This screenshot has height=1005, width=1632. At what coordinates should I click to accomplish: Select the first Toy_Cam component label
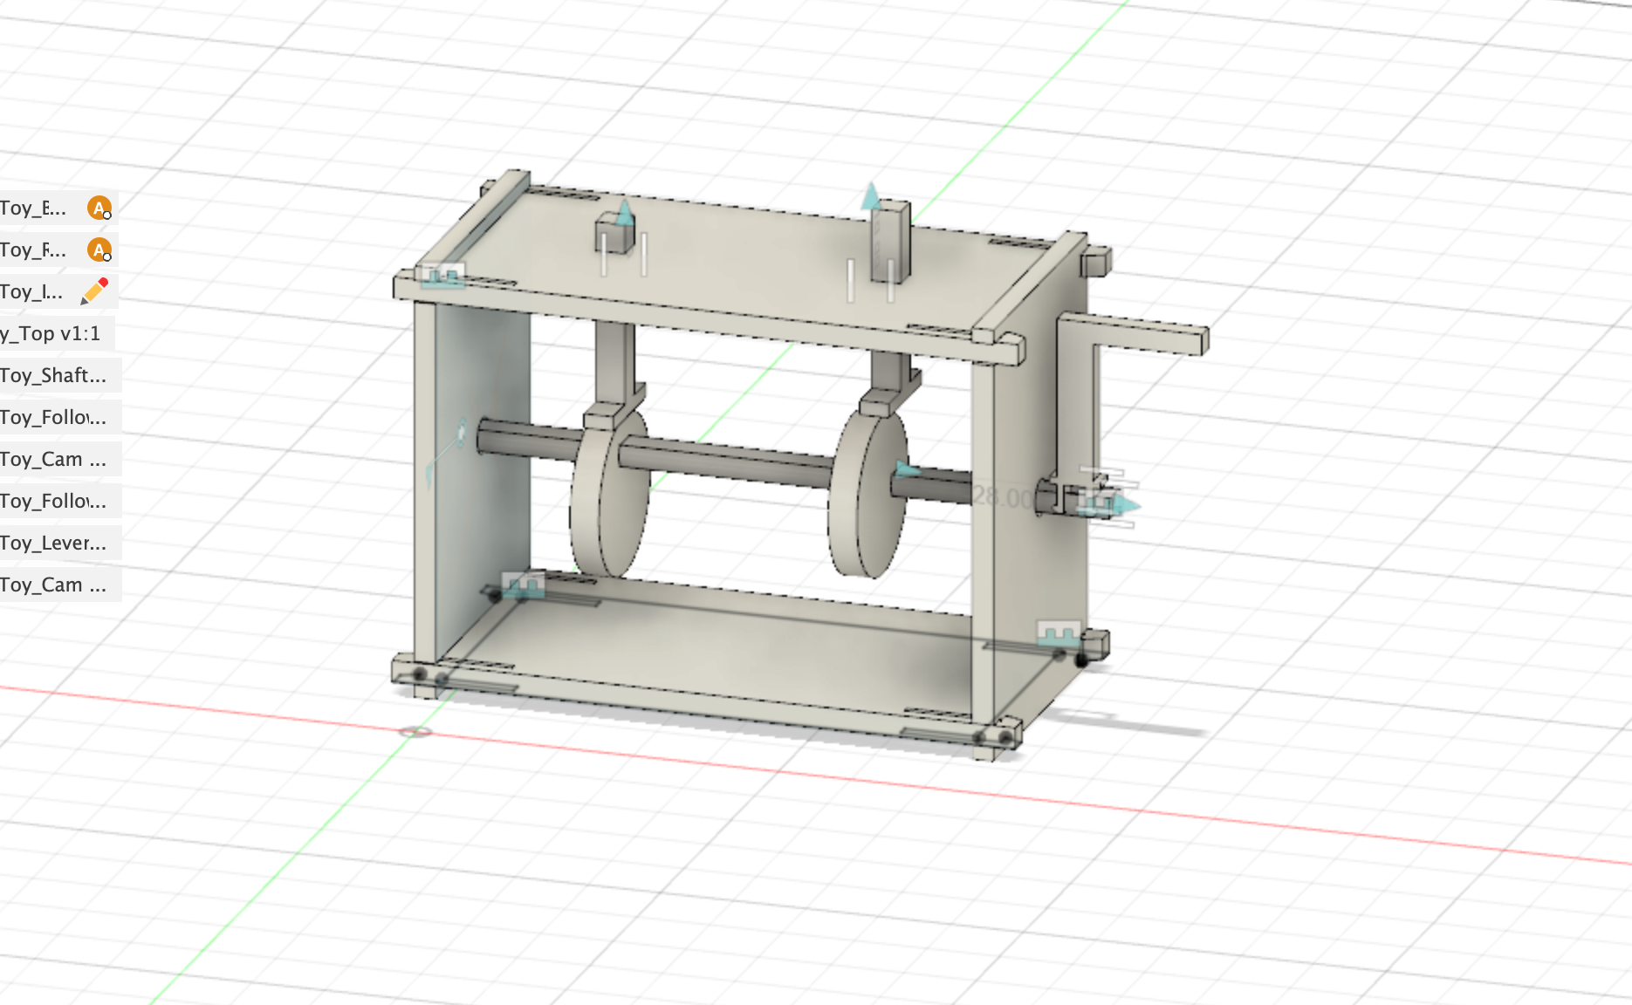click(52, 459)
